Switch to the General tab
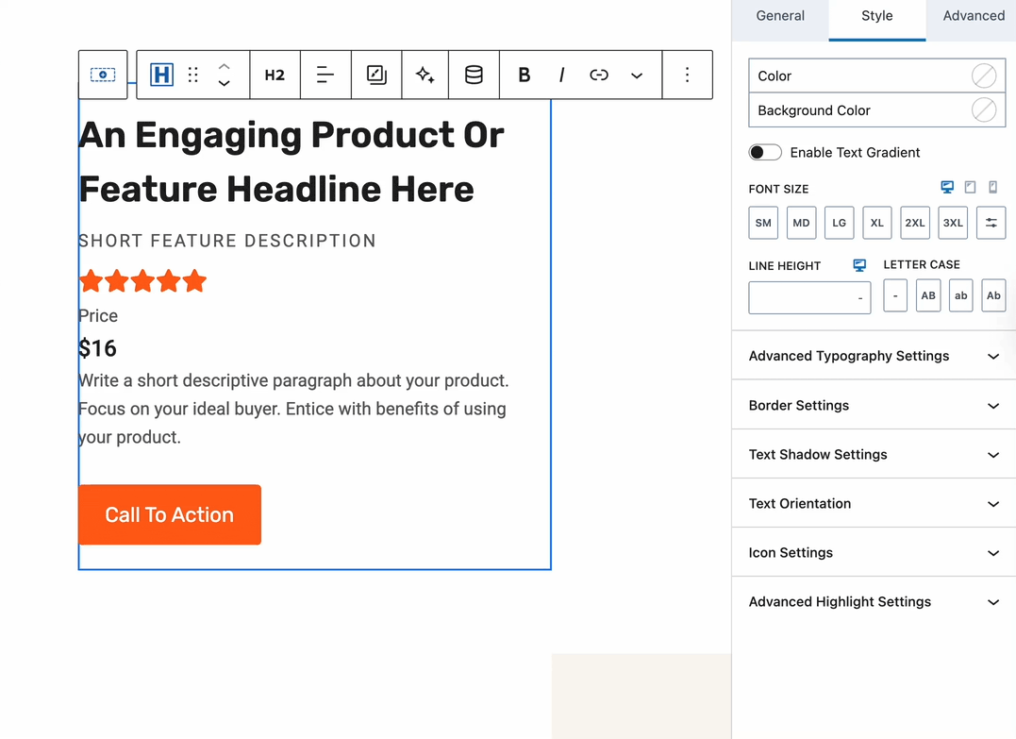Viewport: 1016px width, 739px height. (x=780, y=16)
